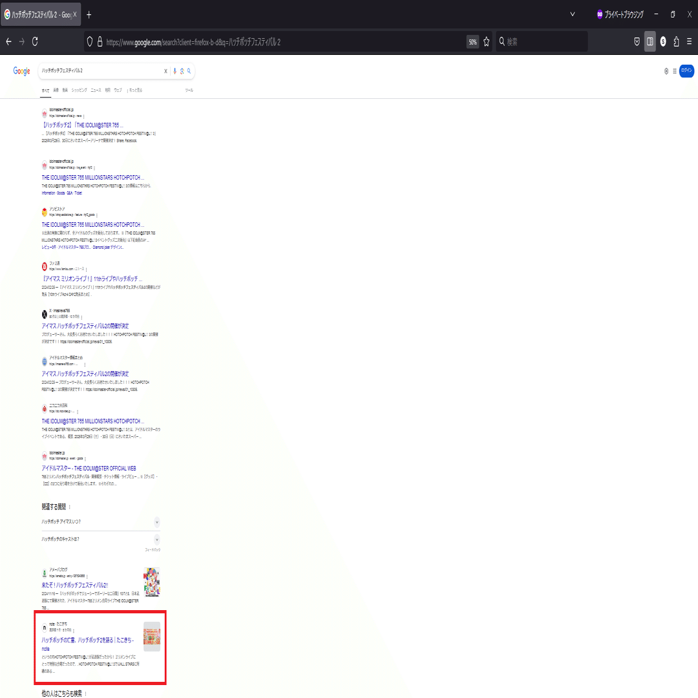The width and height of the screenshot is (698, 698).
Task: Click the フィードバック link
Action: 153,550
